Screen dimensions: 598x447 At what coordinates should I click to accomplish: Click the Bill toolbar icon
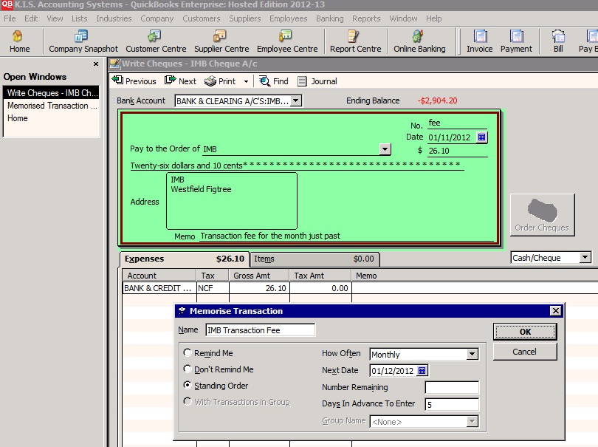558,41
